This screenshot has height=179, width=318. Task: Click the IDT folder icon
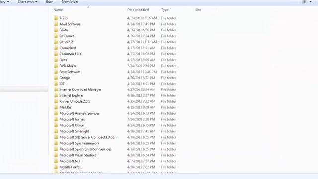point(56,84)
